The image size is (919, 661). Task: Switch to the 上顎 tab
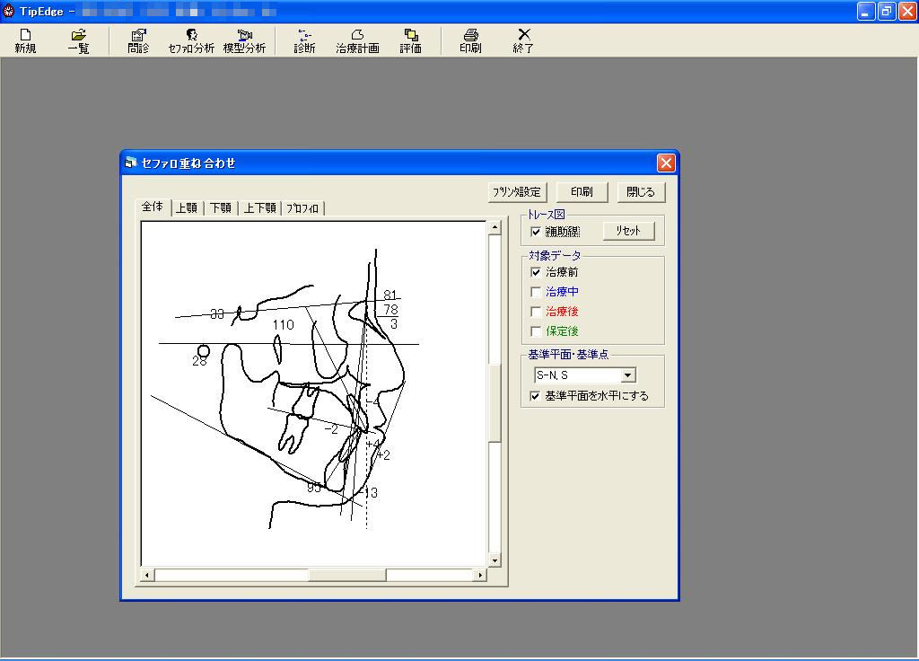187,208
